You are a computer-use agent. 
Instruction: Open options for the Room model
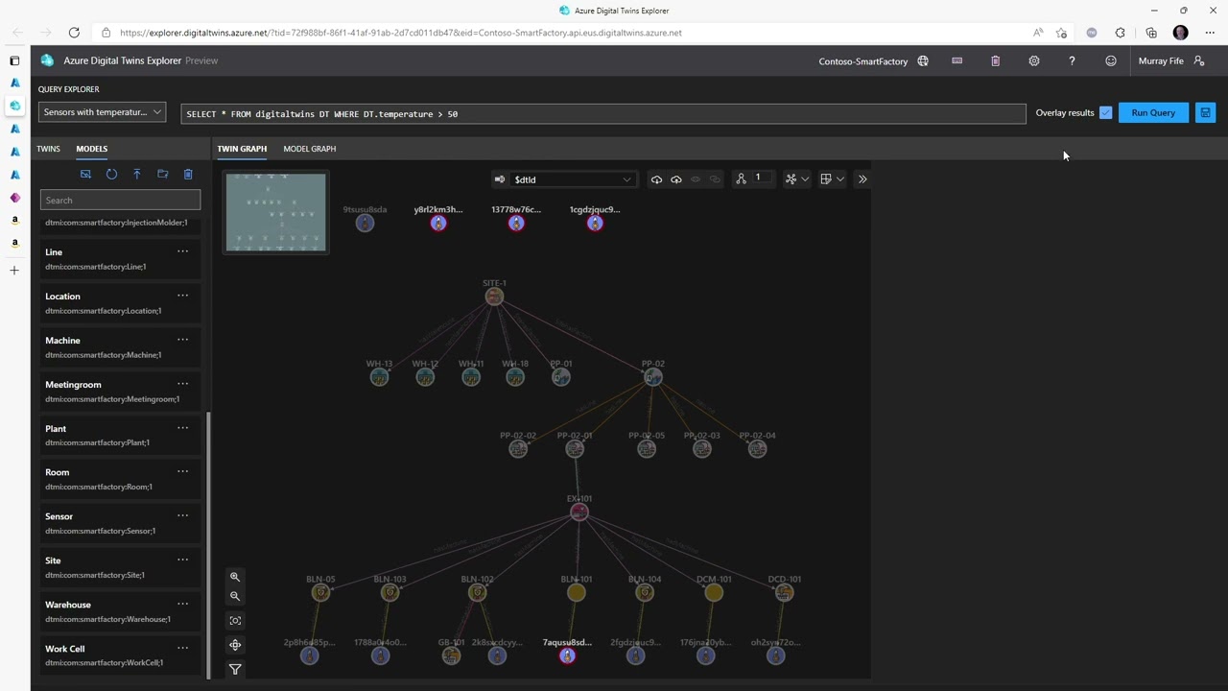pos(182,472)
